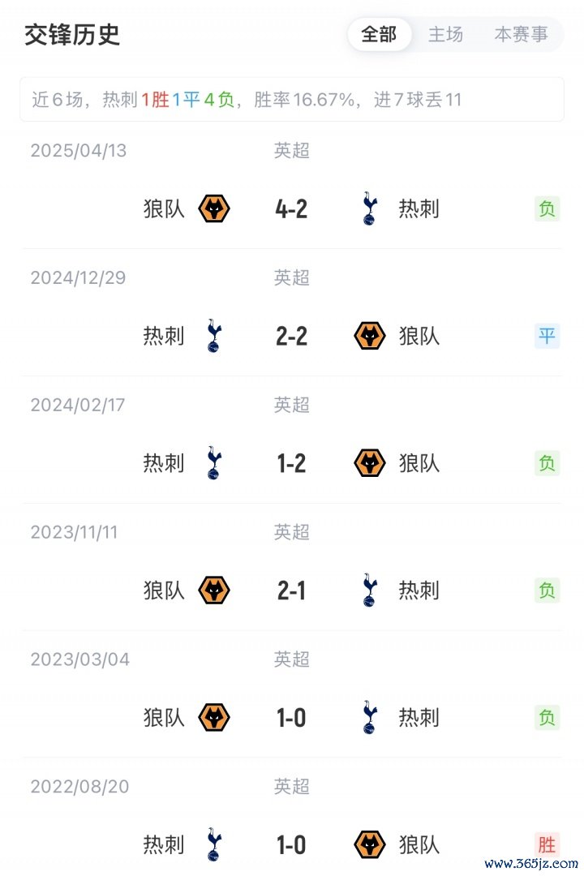Viewport: 584px width, 876px height.
Task: Click Wolves crest in 2024/02/17 match
Action: point(370,463)
